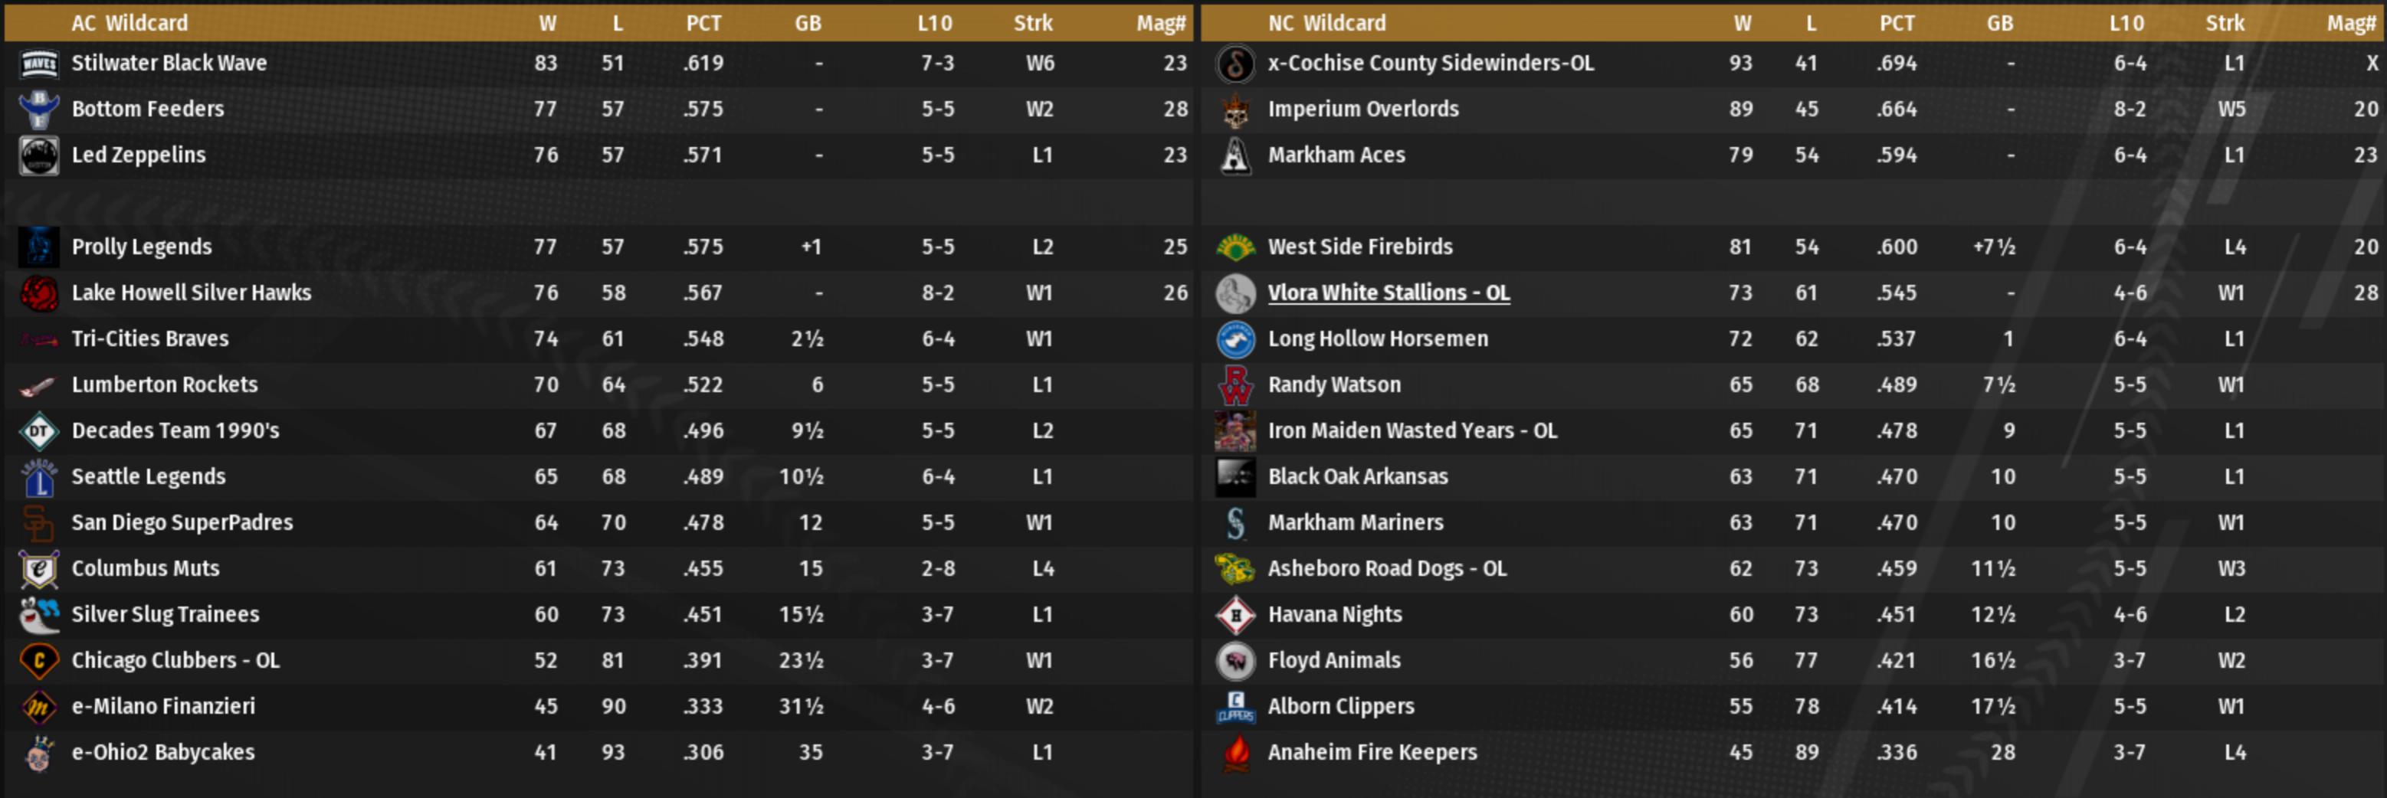Image resolution: width=2387 pixels, height=798 pixels.
Task: Click the Decades Team 1990's logo
Action: click(x=39, y=430)
